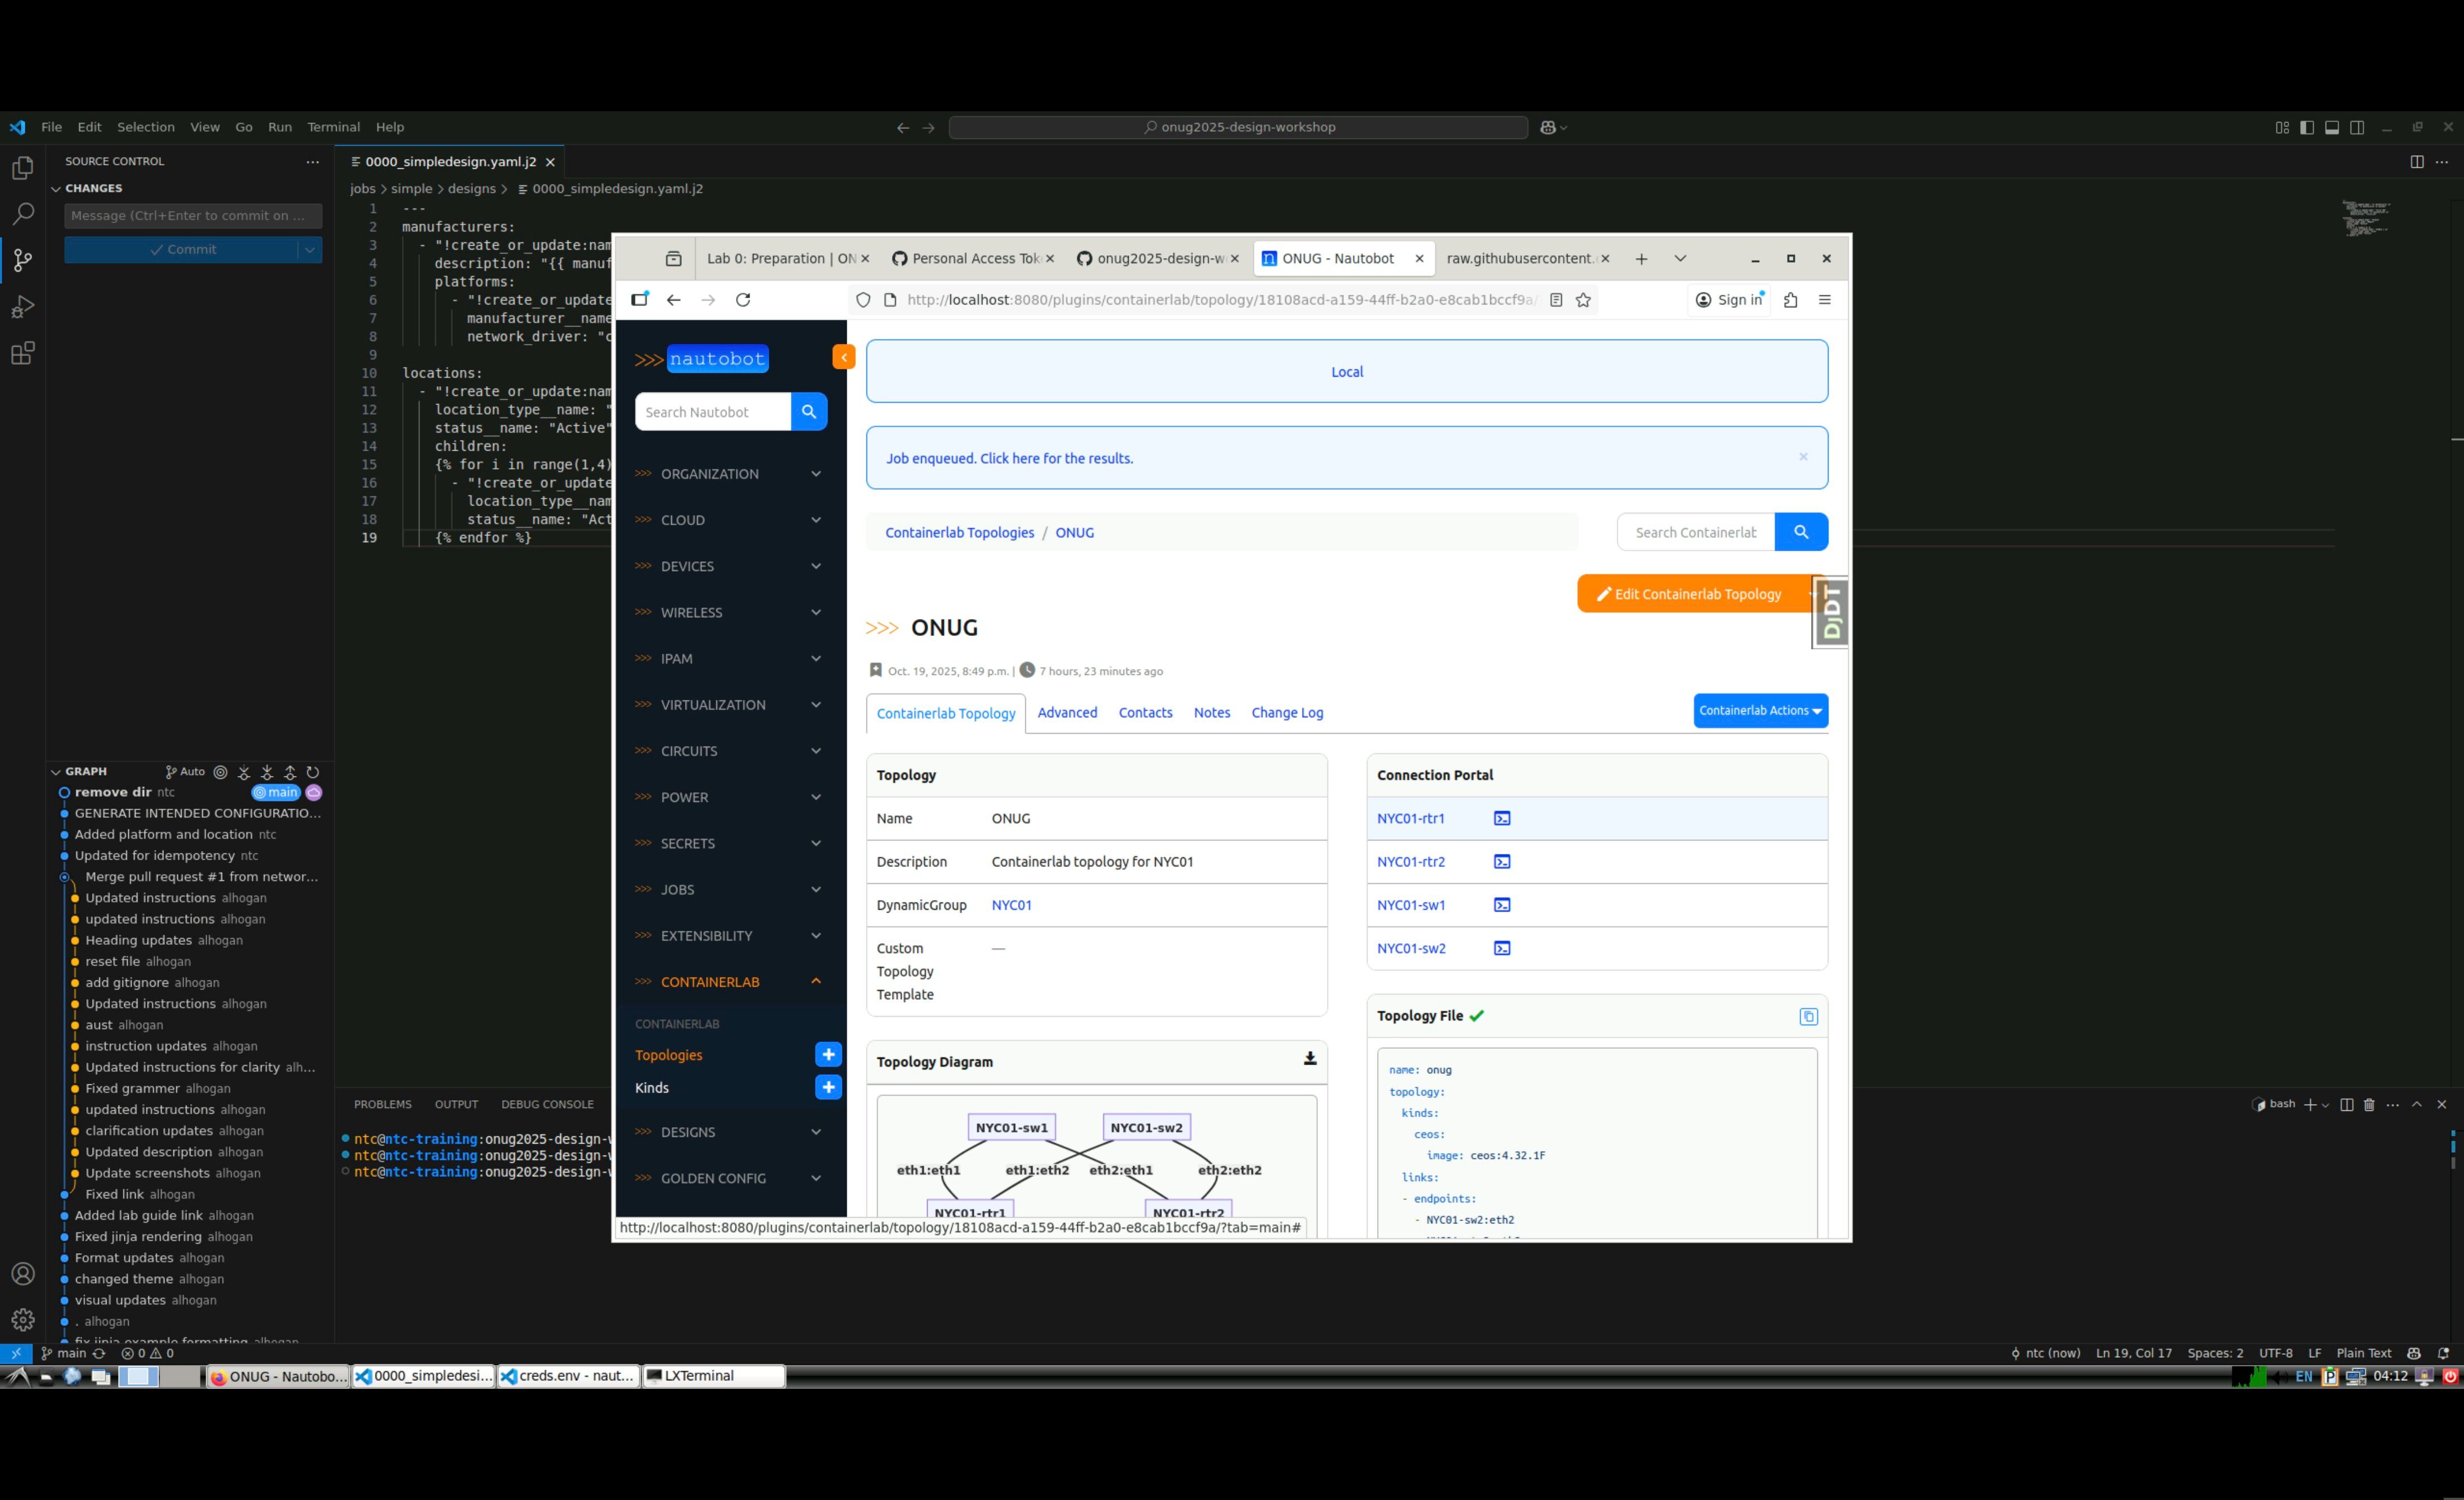Open Run and Debug sidebar icon
2464x1500 pixels.
pos(22,307)
